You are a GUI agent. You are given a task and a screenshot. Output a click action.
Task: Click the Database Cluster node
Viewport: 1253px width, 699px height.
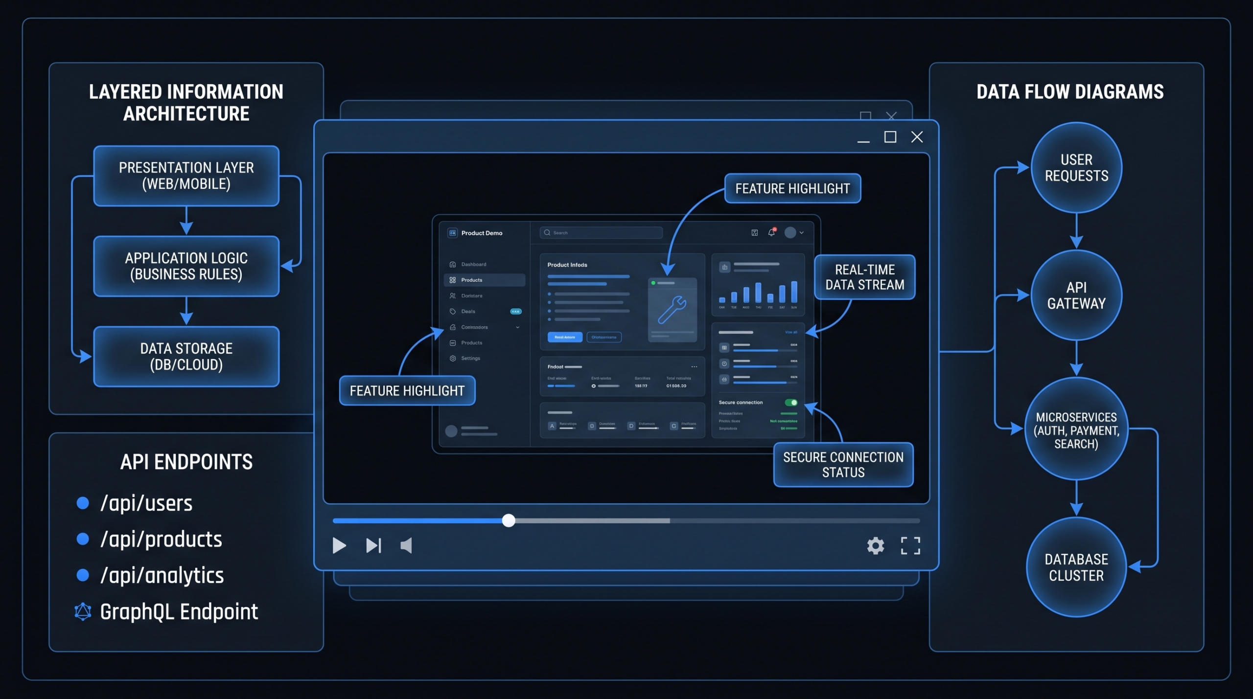pos(1076,567)
